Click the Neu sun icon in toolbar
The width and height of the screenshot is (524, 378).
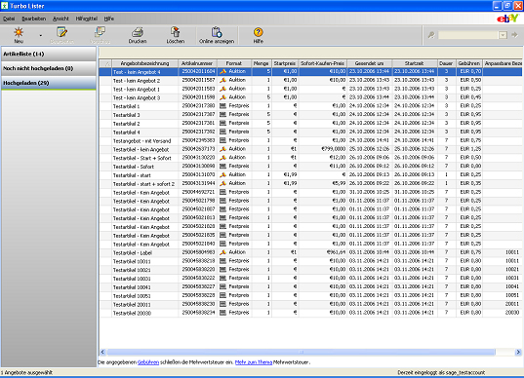click(x=19, y=32)
